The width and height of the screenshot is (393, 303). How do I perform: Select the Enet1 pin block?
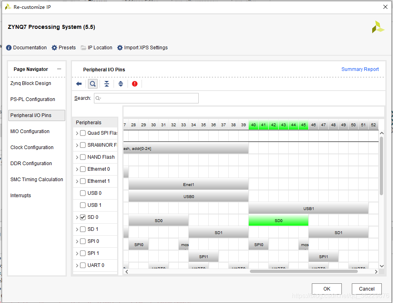click(188, 184)
